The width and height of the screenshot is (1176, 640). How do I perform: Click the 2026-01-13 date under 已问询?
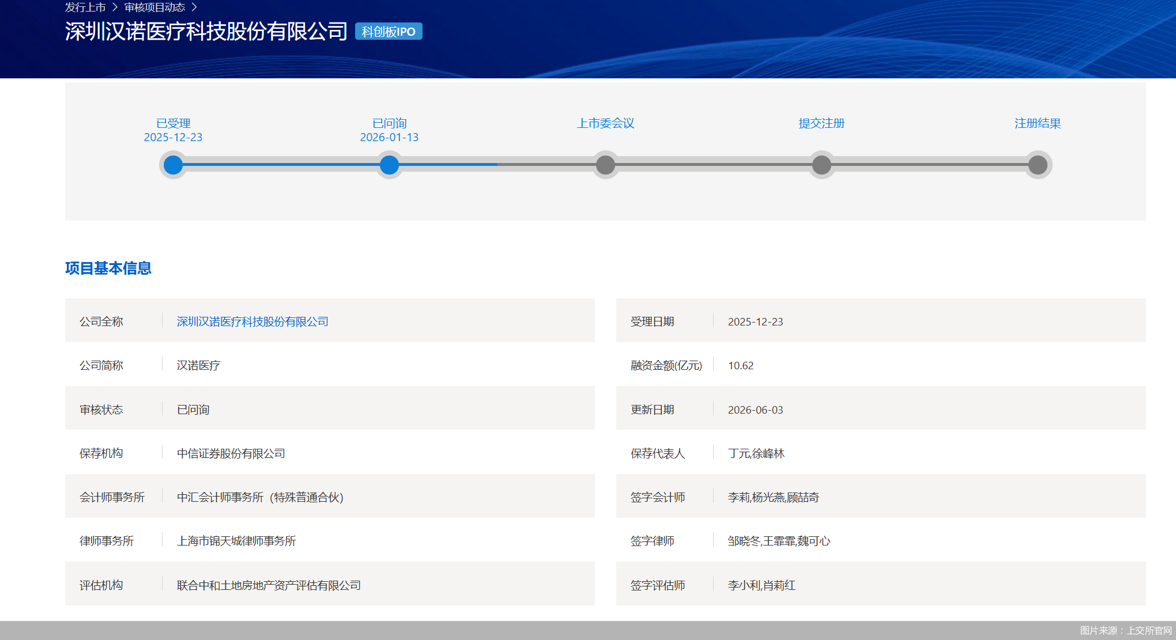(389, 137)
